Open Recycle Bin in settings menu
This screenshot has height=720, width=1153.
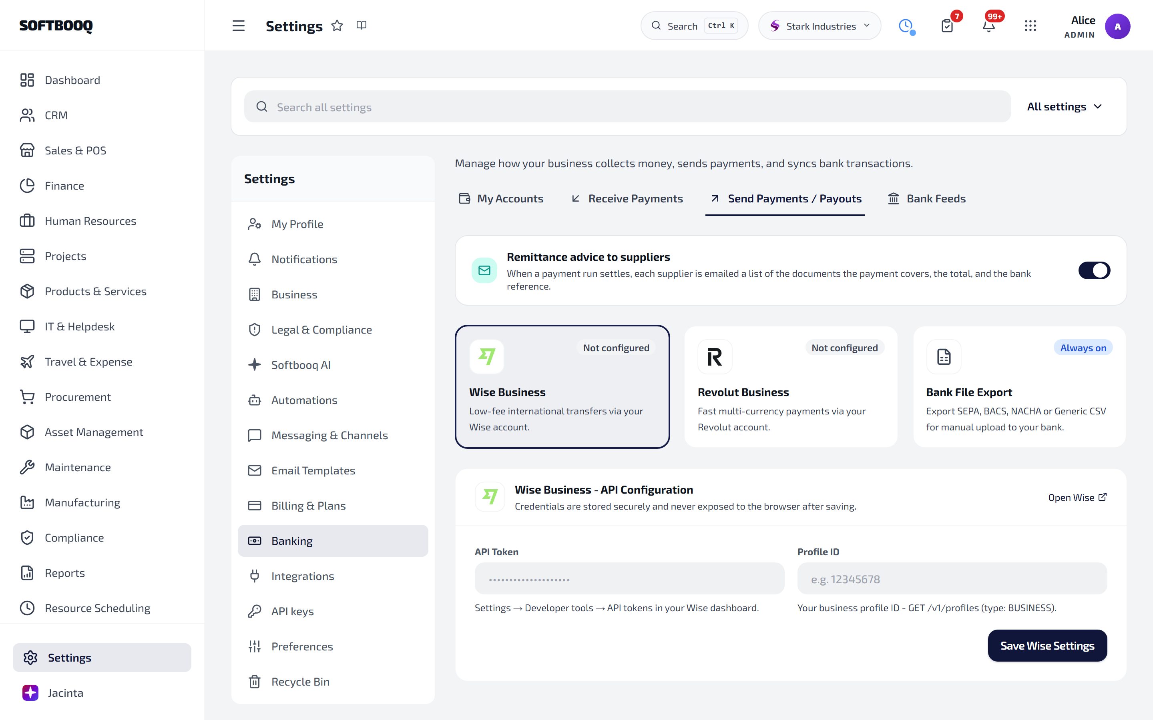click(333, 682)
